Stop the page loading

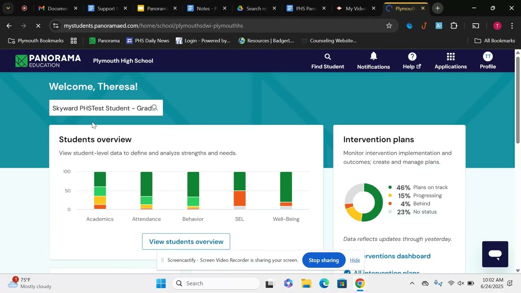(x=38, y=26)
